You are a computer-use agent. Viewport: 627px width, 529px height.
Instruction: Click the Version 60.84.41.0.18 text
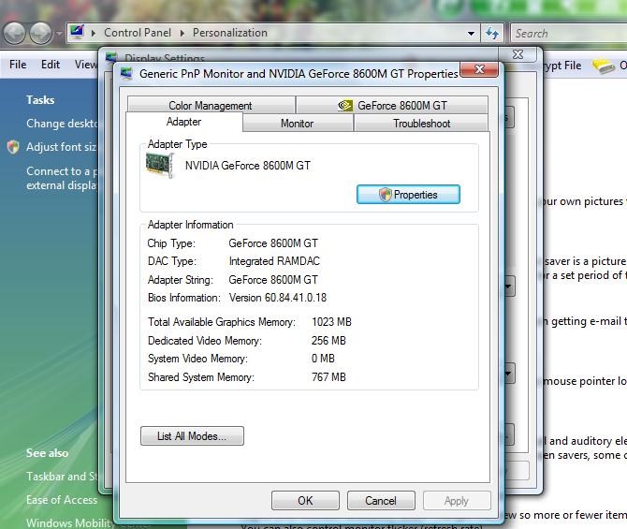tap(278, 298)
